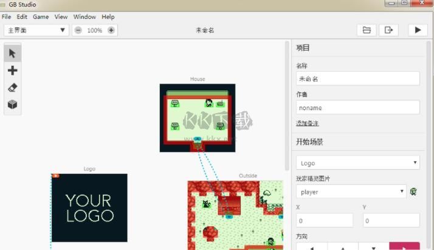Select bottom-left sign in House scene
Image resolution: width=434 pixels, height=250 pixels.
pos(175,127)
